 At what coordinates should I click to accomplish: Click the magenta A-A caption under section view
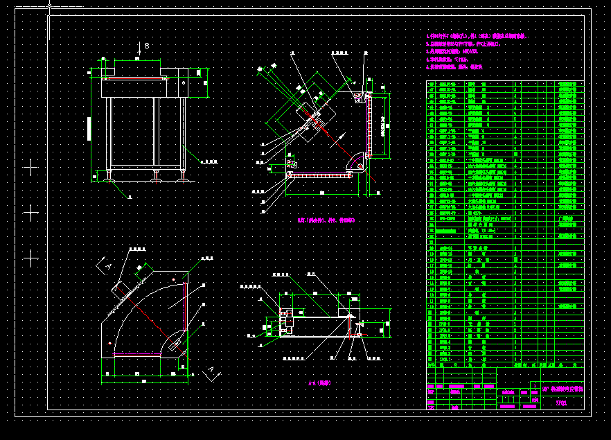tap(320, 382)
